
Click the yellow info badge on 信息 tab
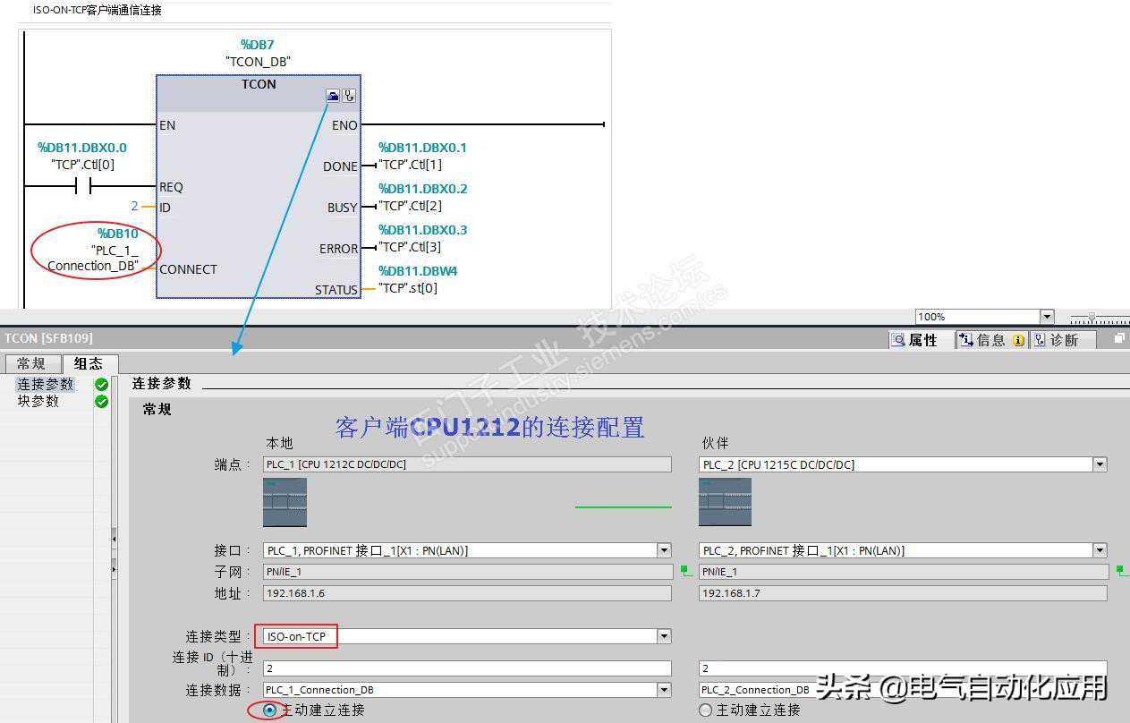click(x=1018, y=340)
